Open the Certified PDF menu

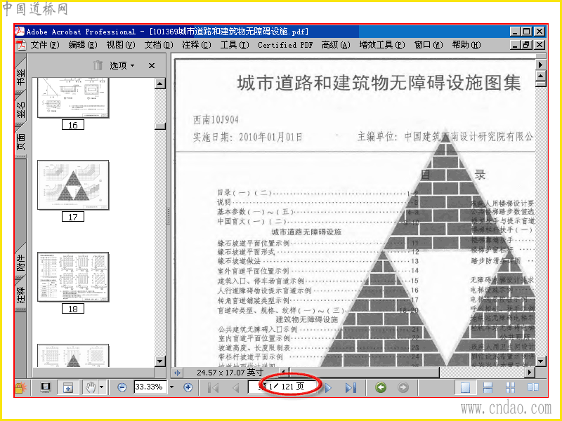click(x=285, y=45)
